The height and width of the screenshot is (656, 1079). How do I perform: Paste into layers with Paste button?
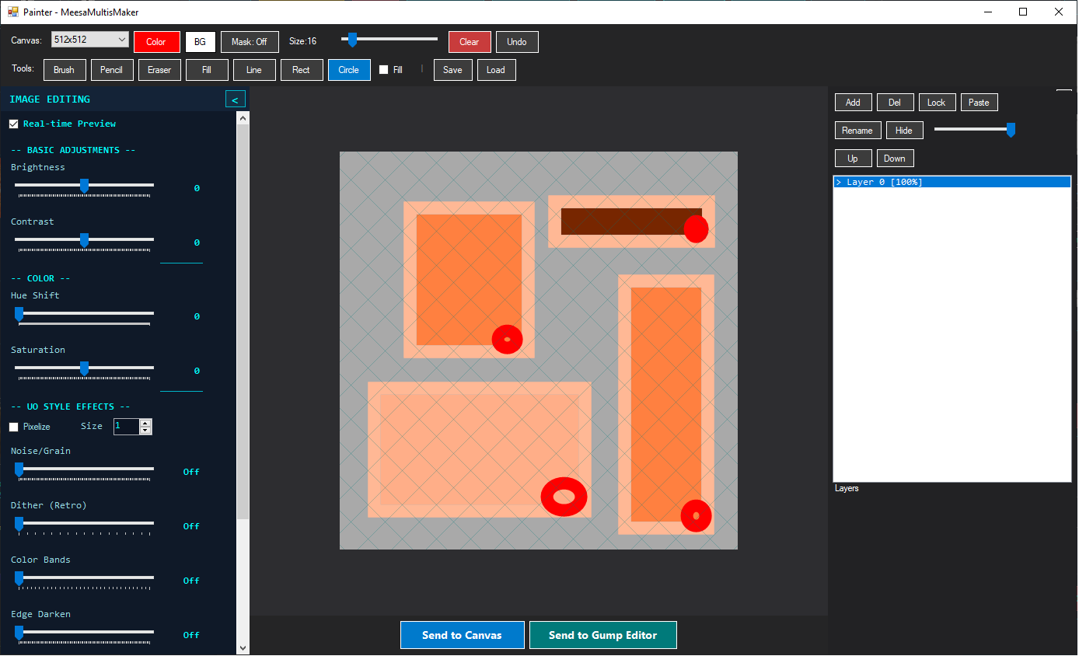pos(979,103)
